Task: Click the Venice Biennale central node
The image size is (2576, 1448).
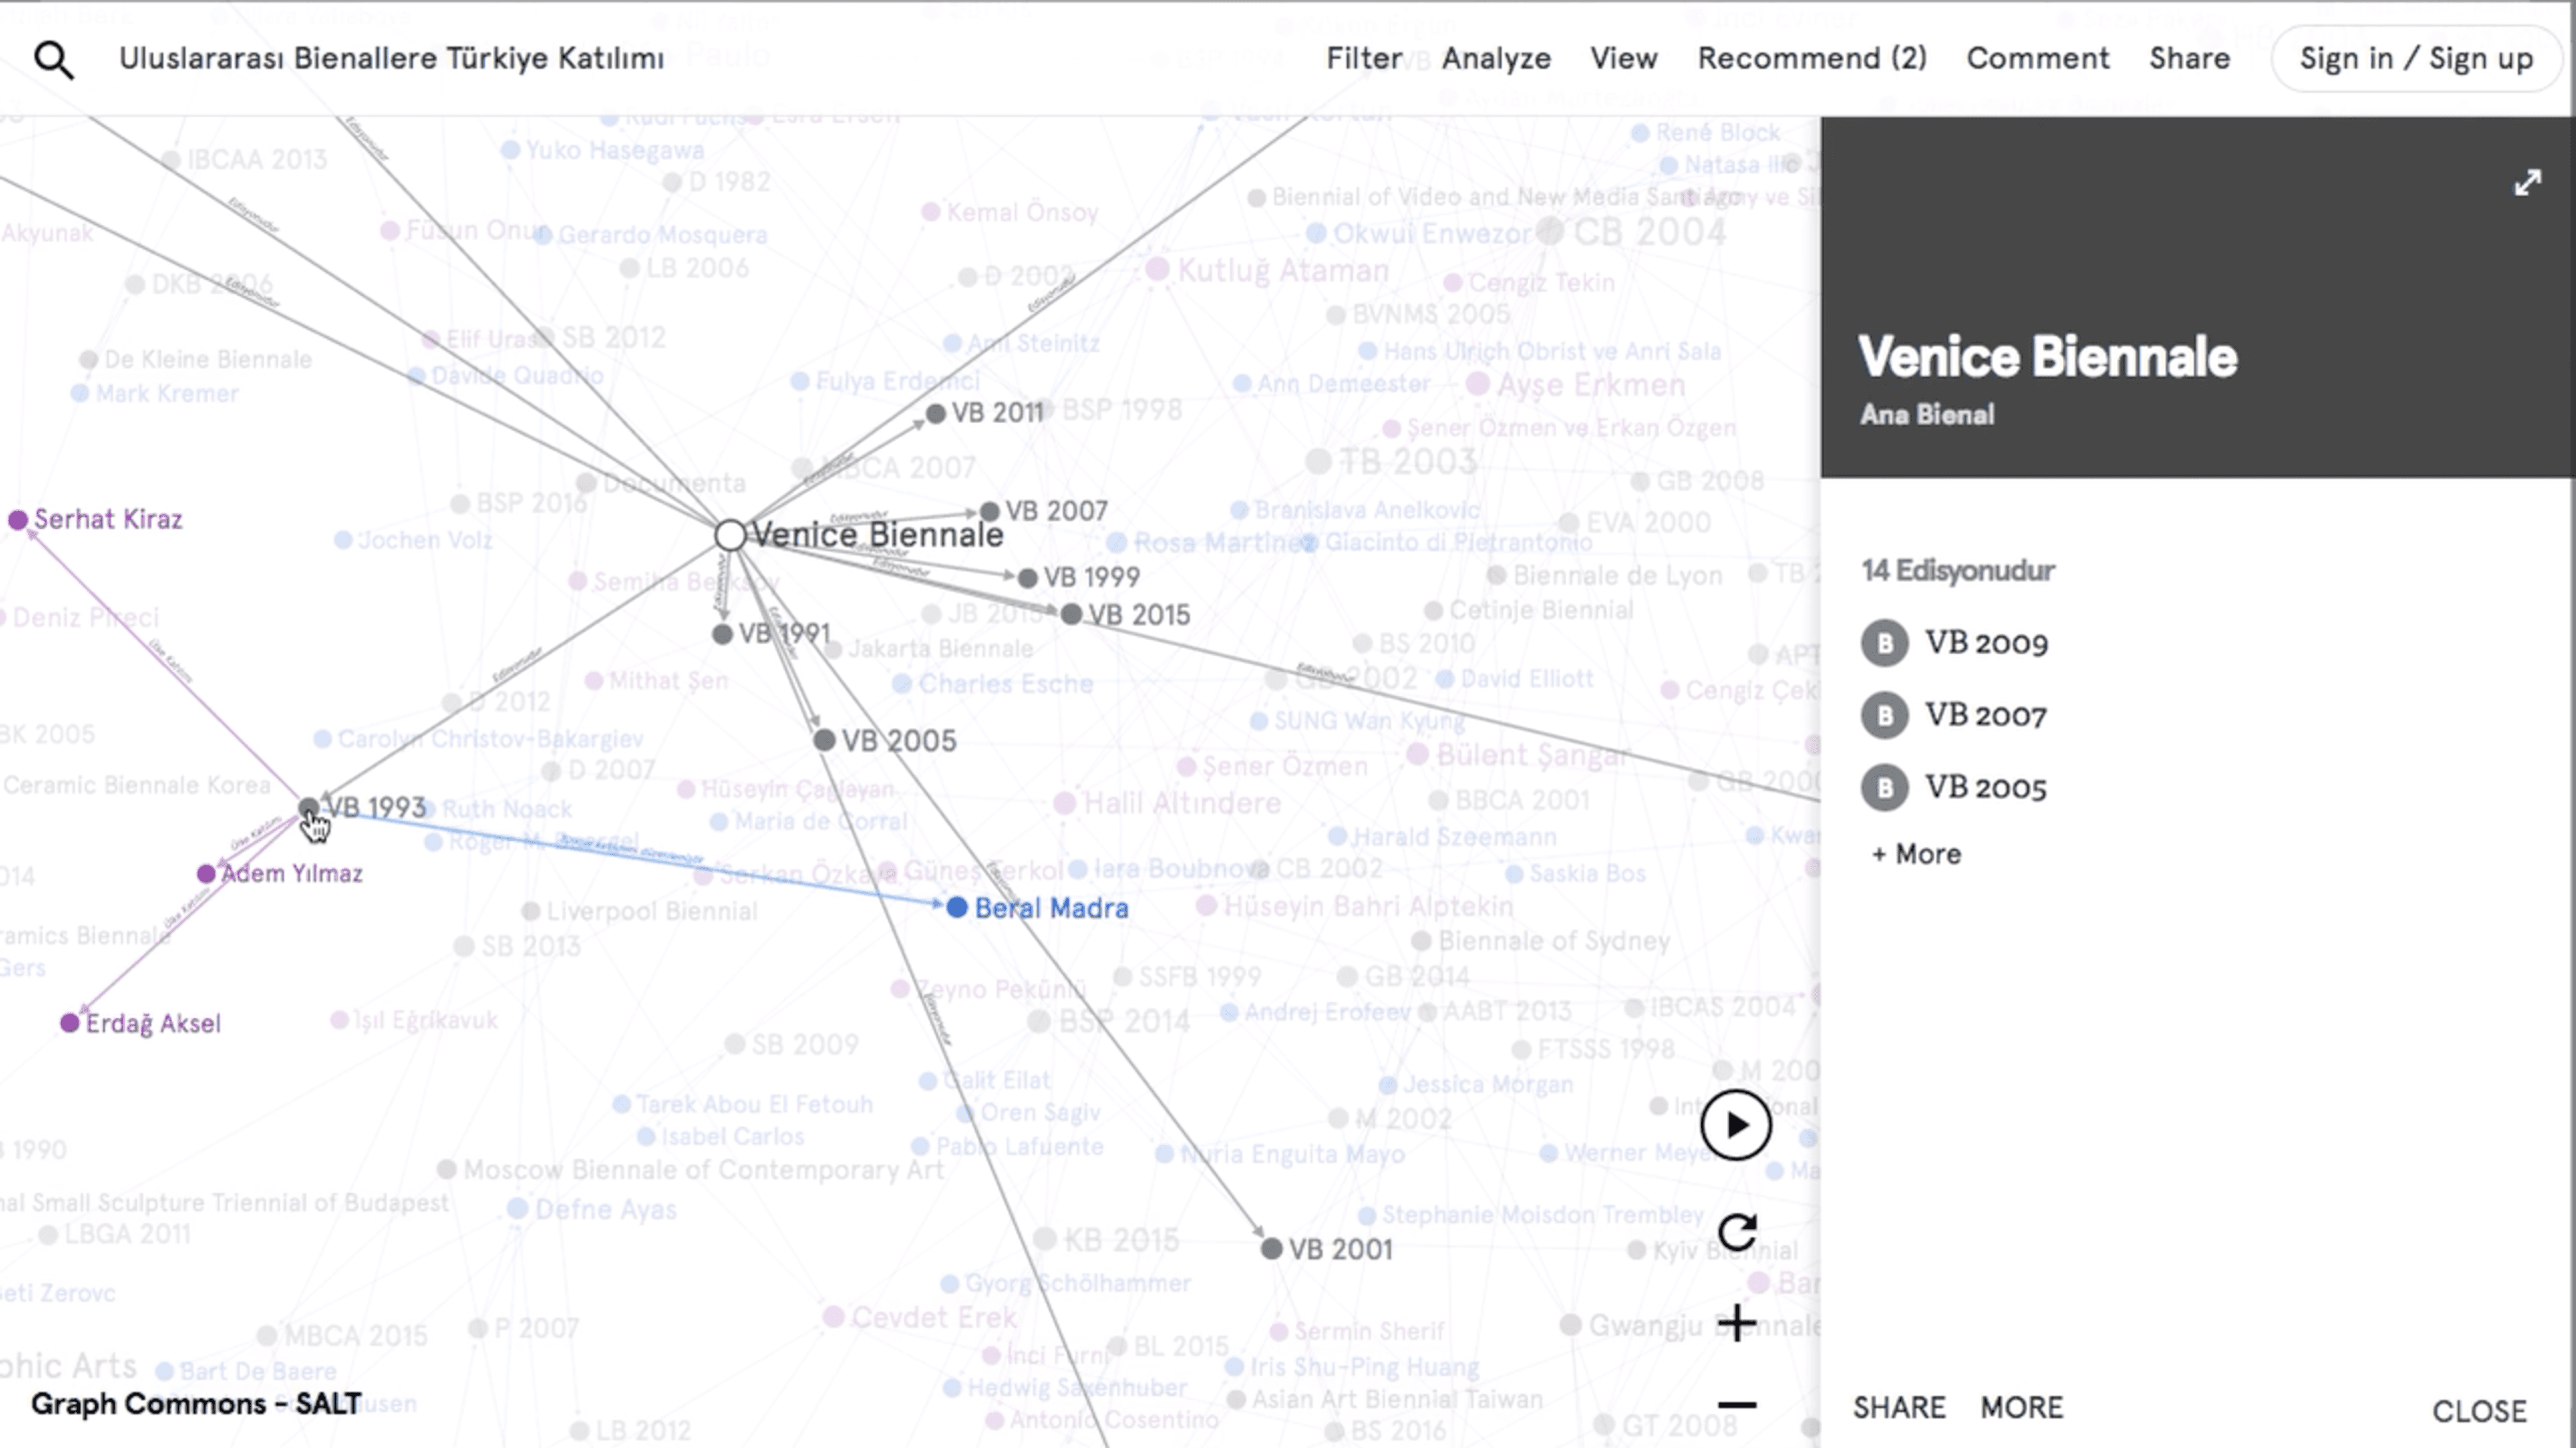Action: (x=731, y=536)
